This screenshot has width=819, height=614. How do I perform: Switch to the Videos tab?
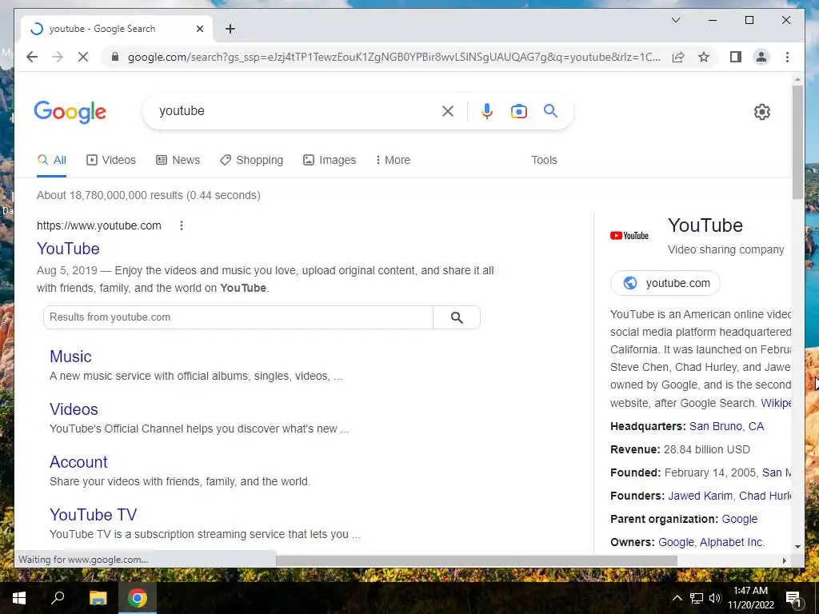(110, 160)
